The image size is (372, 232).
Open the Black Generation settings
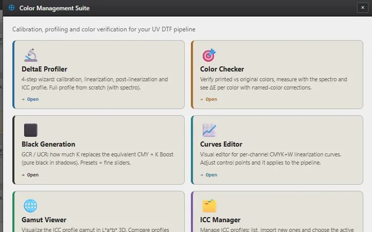(x=30, y=175)
